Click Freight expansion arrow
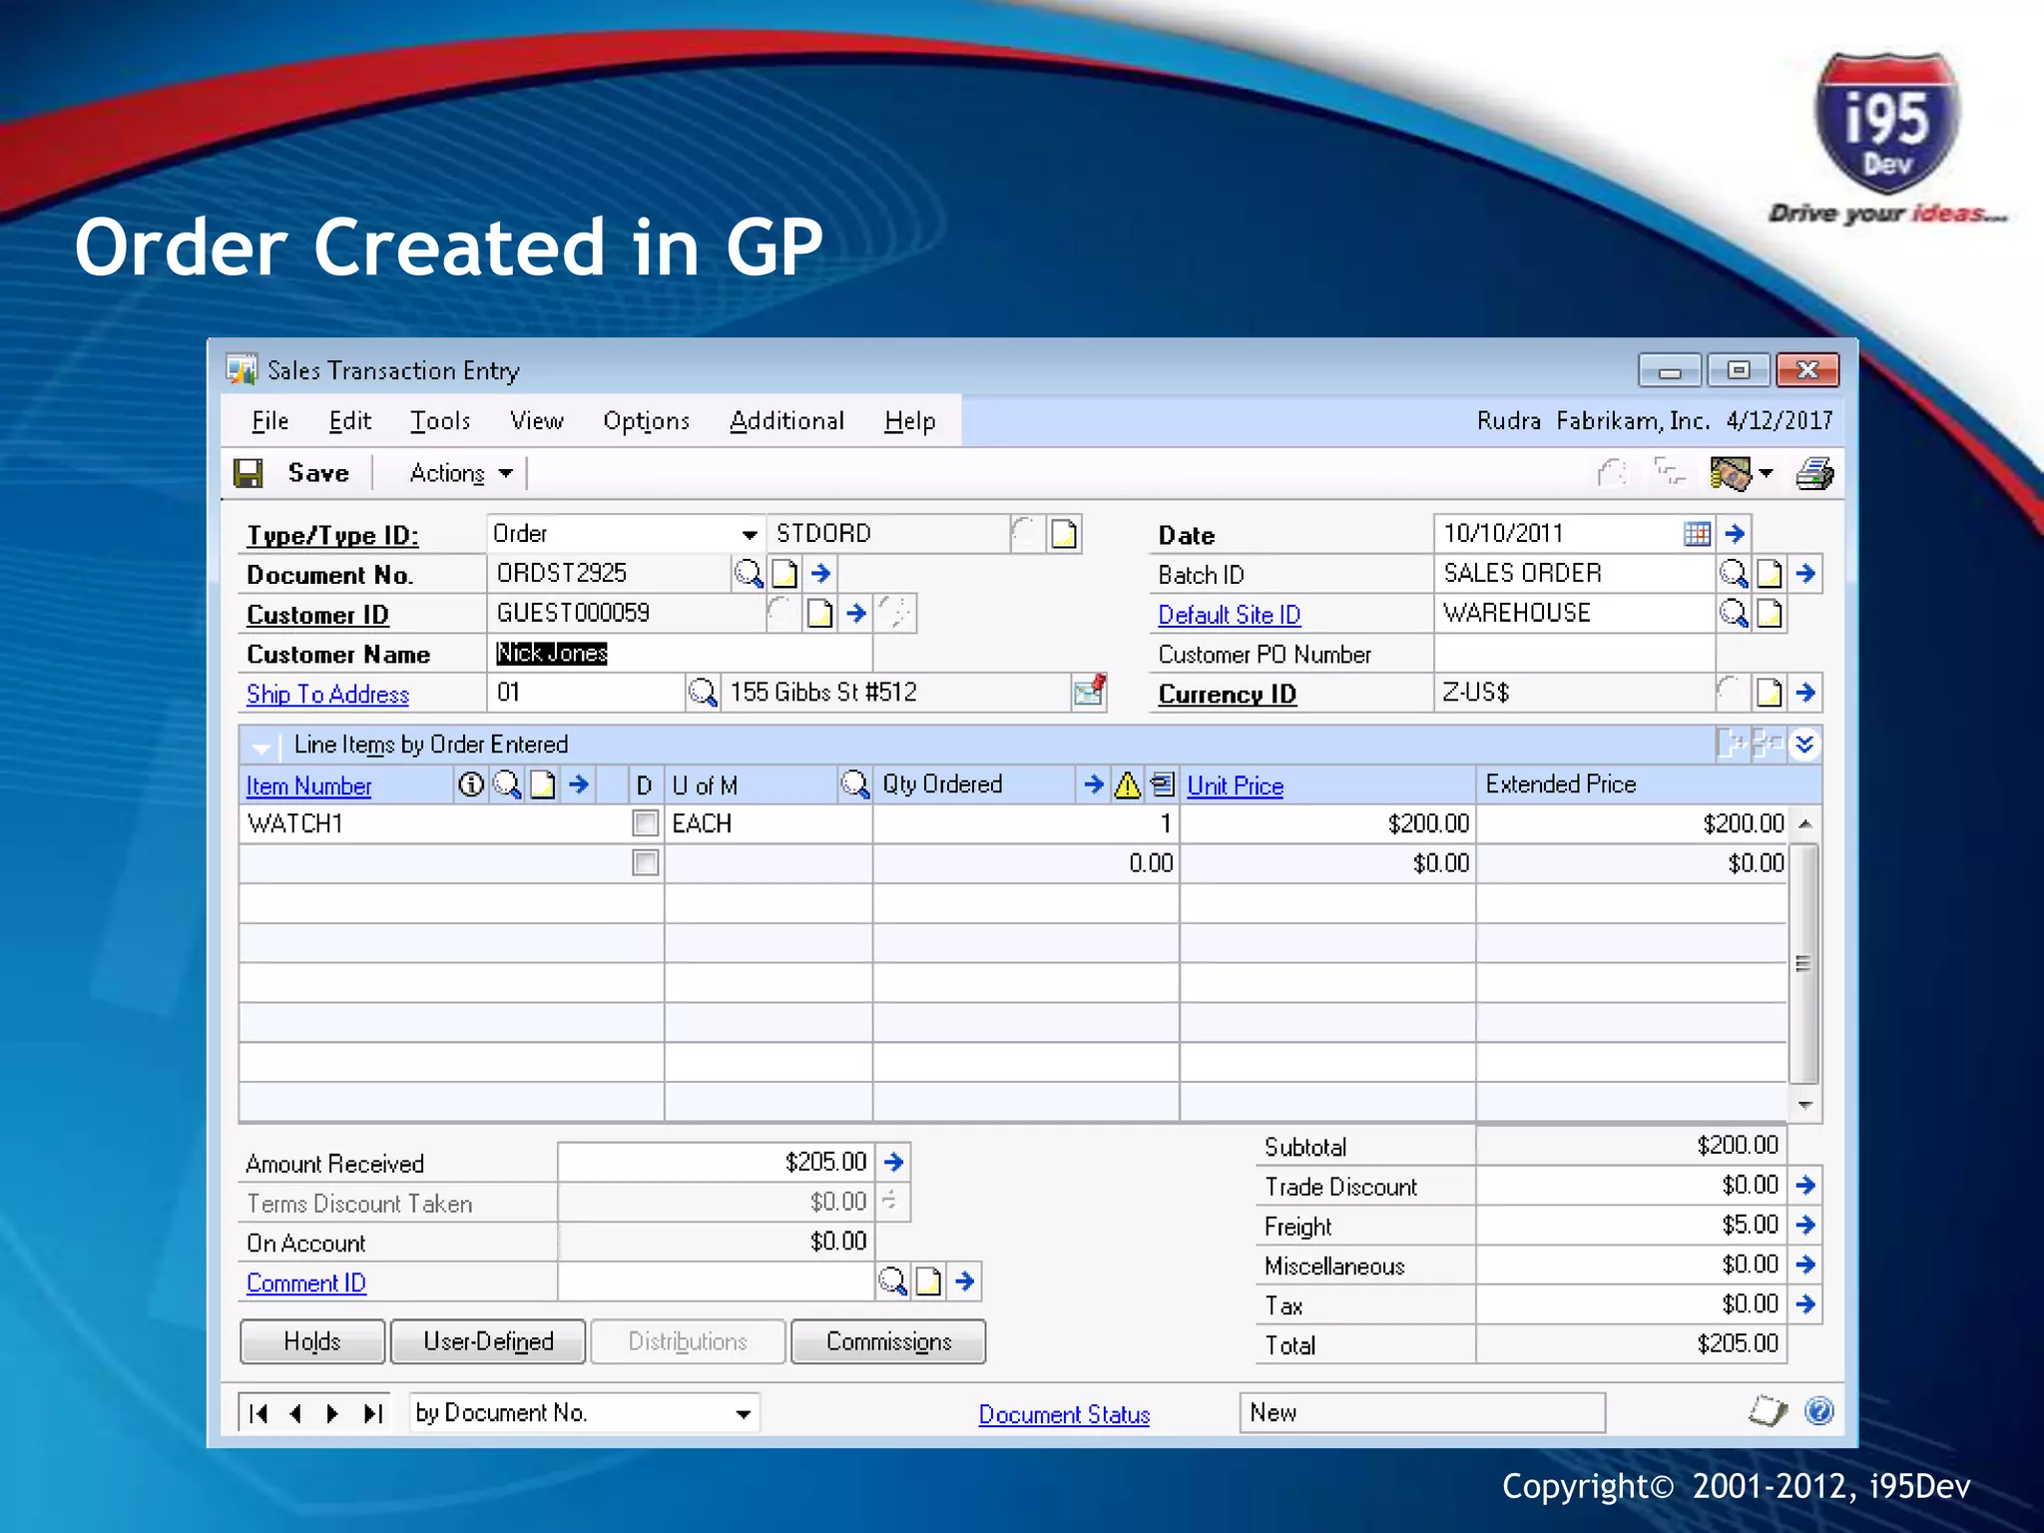2044x1533 pixels. point(1805,1225)
